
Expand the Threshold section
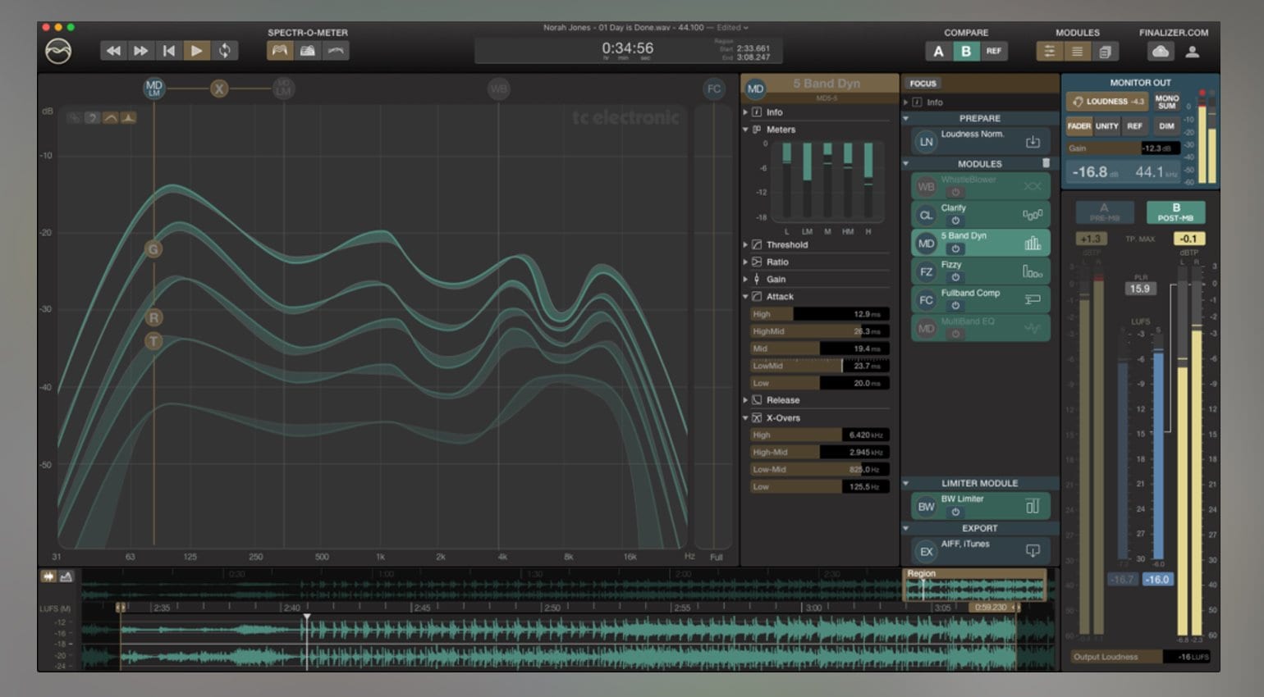(745, 244)
